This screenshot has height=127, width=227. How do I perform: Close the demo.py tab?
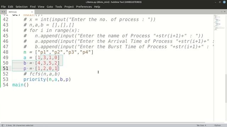(x=32, y=12)
